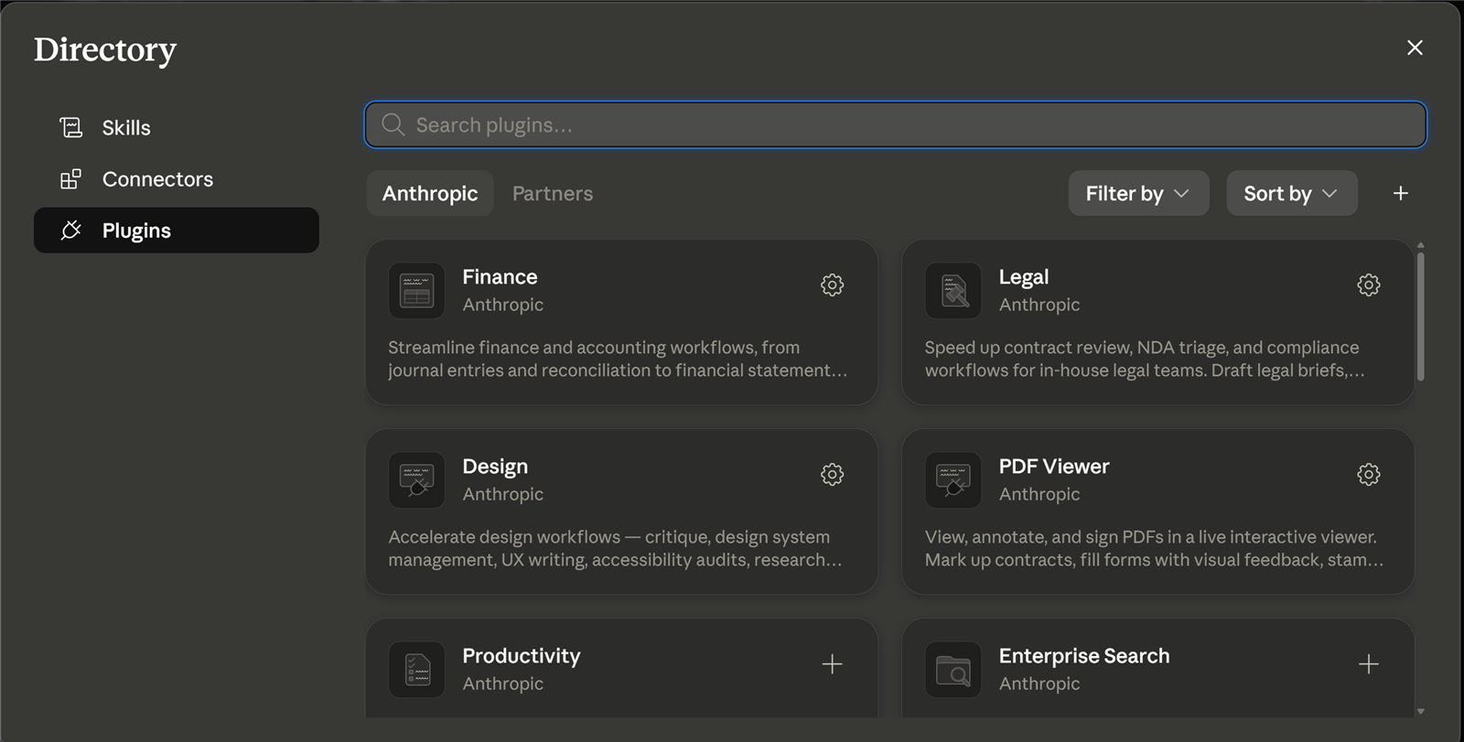Close the Directory dialog
1464x742 pixels.
click(1415, 48)
